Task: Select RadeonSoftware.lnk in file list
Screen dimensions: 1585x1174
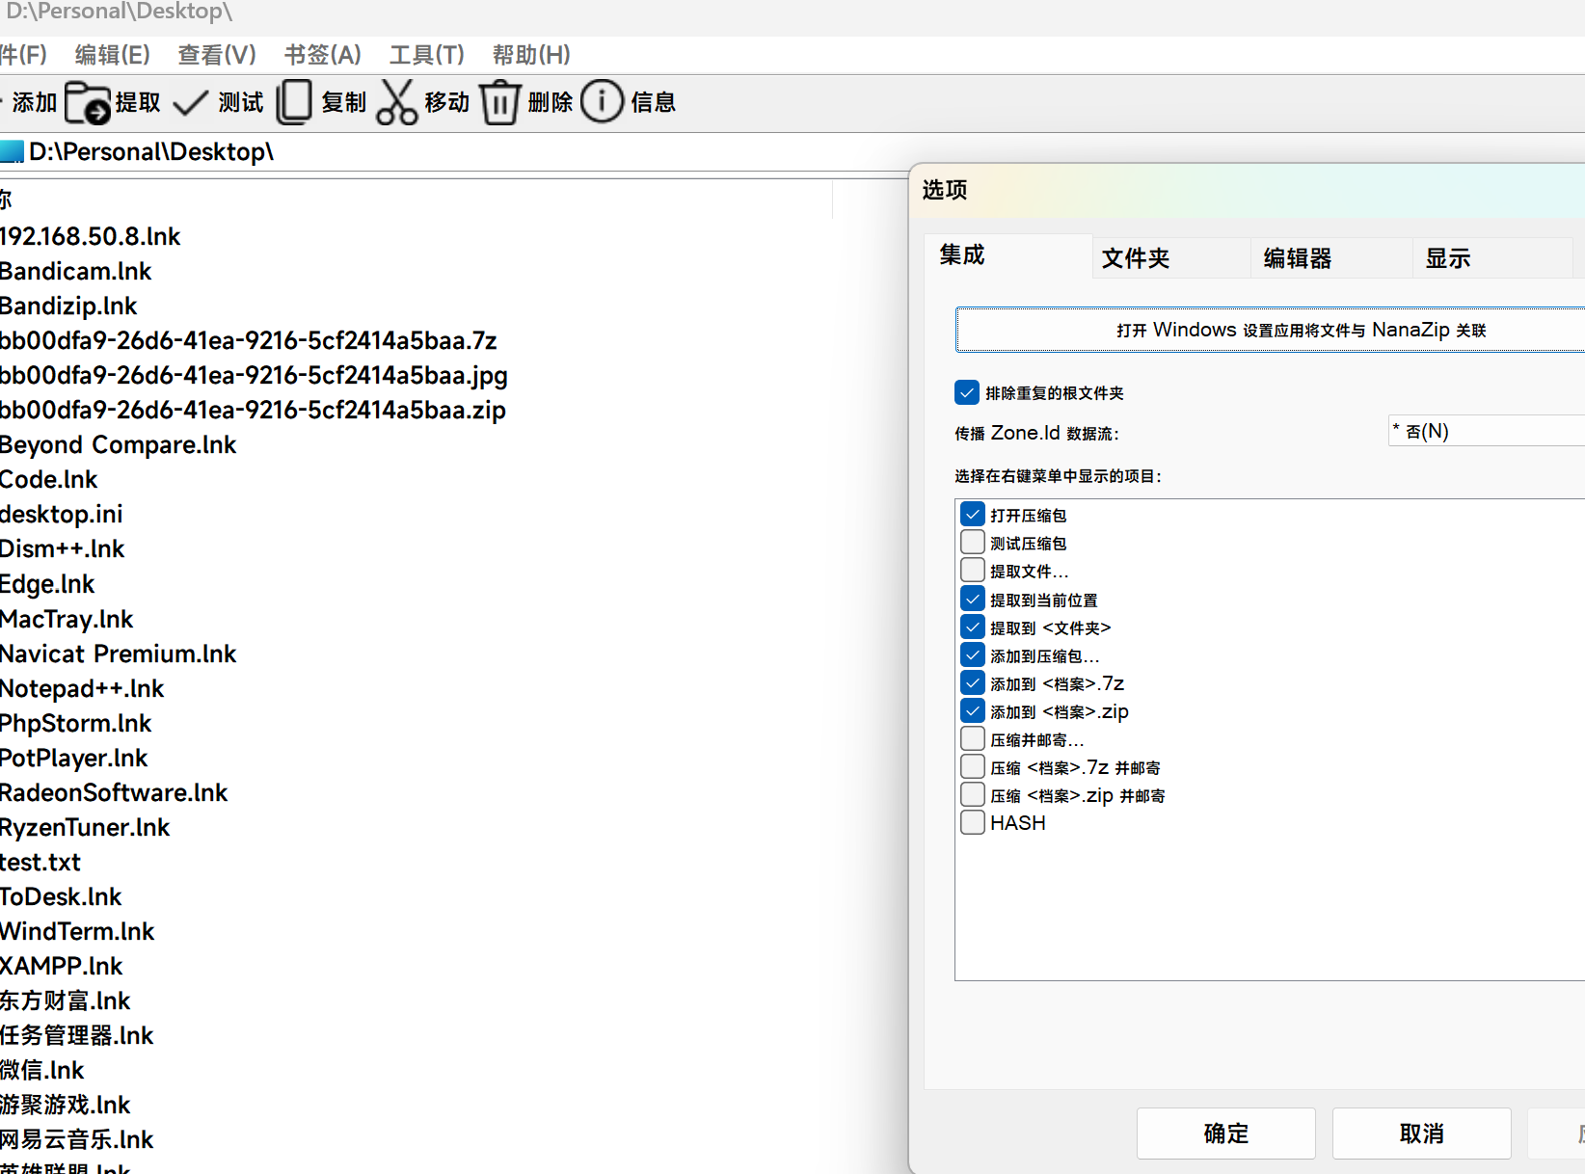Action: [114, 792]
